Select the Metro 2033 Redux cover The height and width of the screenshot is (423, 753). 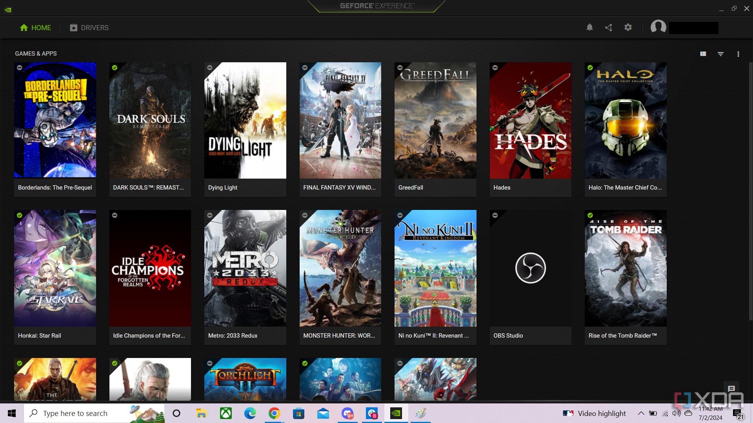[245, 268]
